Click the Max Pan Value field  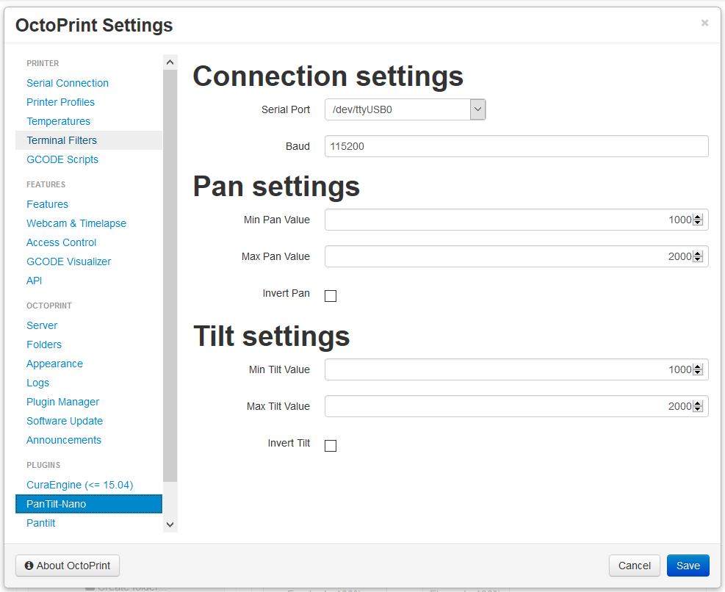[x=516, y=256]
